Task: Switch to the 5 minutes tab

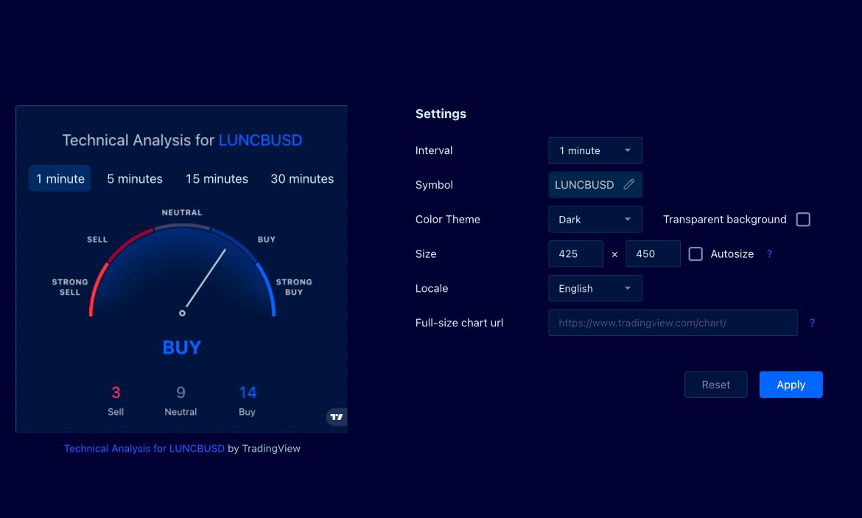Action: pyautogui.click(x=135, y=179)
